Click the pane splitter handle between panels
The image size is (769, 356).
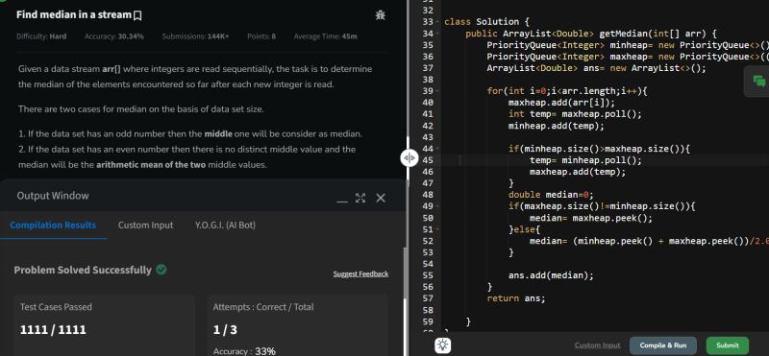[x=409, y=157]
